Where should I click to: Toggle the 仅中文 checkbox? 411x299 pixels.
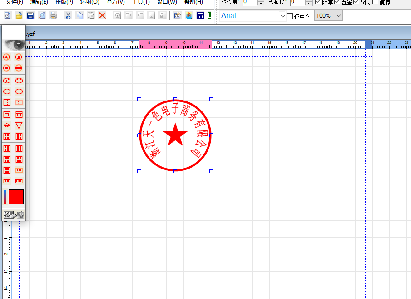(x=290, y=16)
